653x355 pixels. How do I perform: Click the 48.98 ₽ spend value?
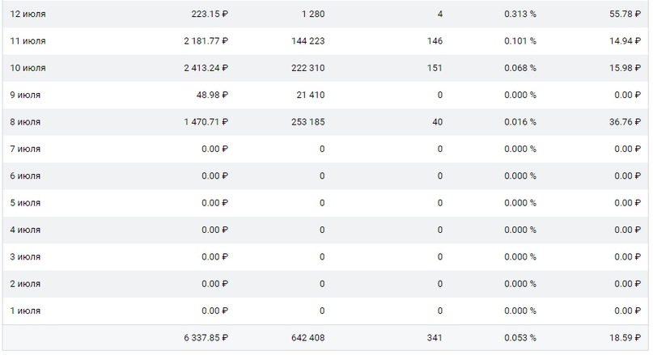(212, 95)
